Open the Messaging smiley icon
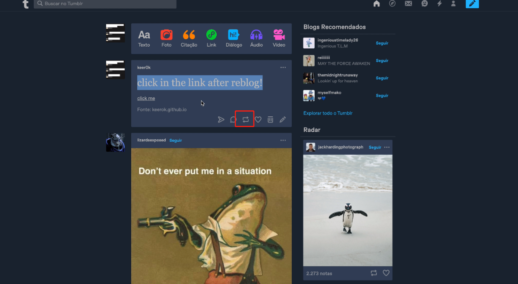 coord(424,3)
